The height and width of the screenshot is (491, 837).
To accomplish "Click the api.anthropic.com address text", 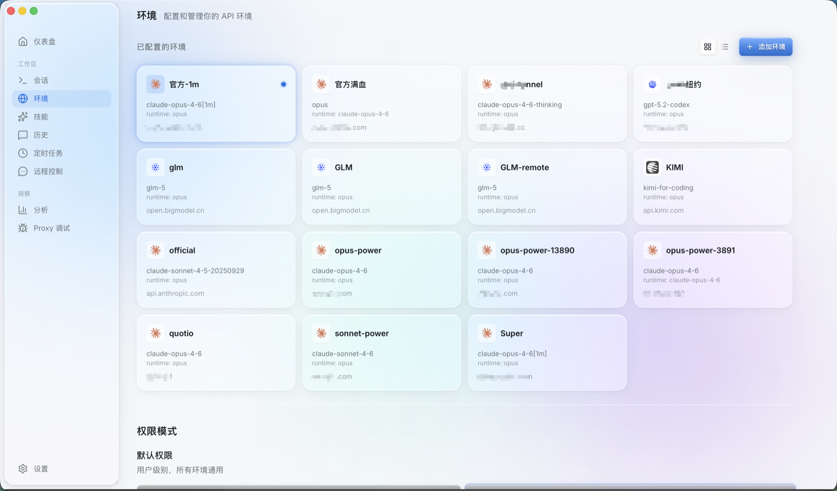I will point(175,293).
